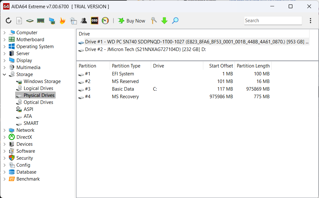Click the Software tree icon
Image resolution: width=319 pixels, height=198 pixels.
pyautogui.click(x=12, y=151)
